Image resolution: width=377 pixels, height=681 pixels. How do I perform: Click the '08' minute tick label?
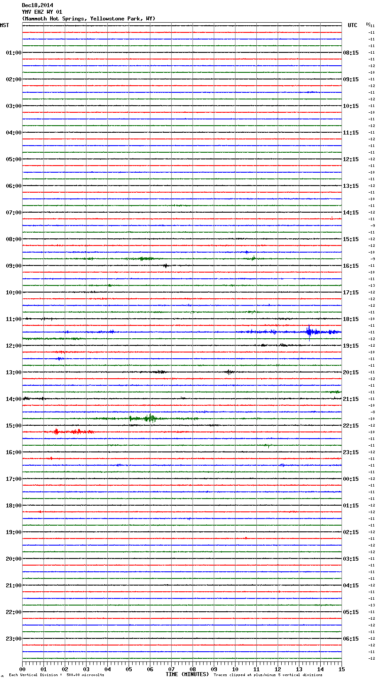[x=192, y=669]
